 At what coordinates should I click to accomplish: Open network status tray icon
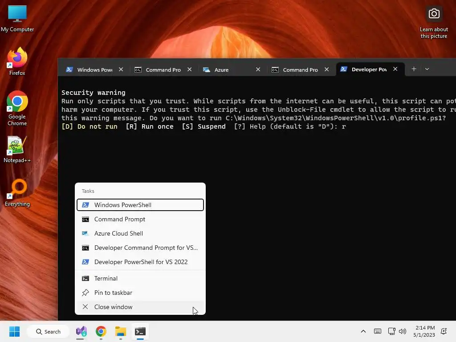tap(392, 331)
